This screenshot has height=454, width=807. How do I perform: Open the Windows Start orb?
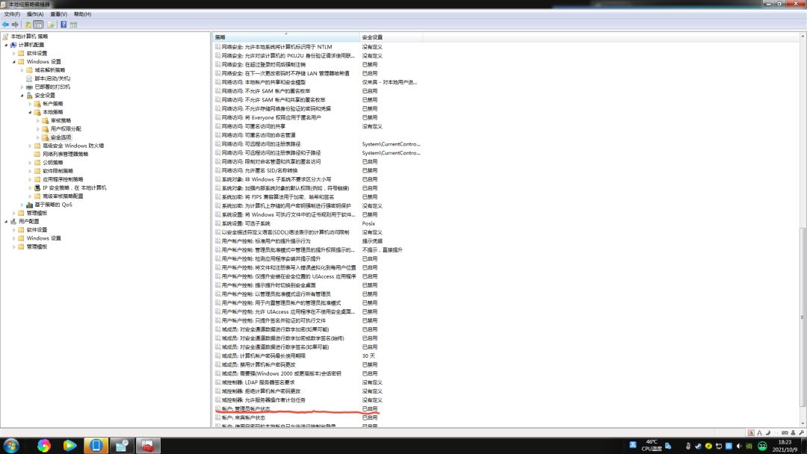(x=10, y=445)
